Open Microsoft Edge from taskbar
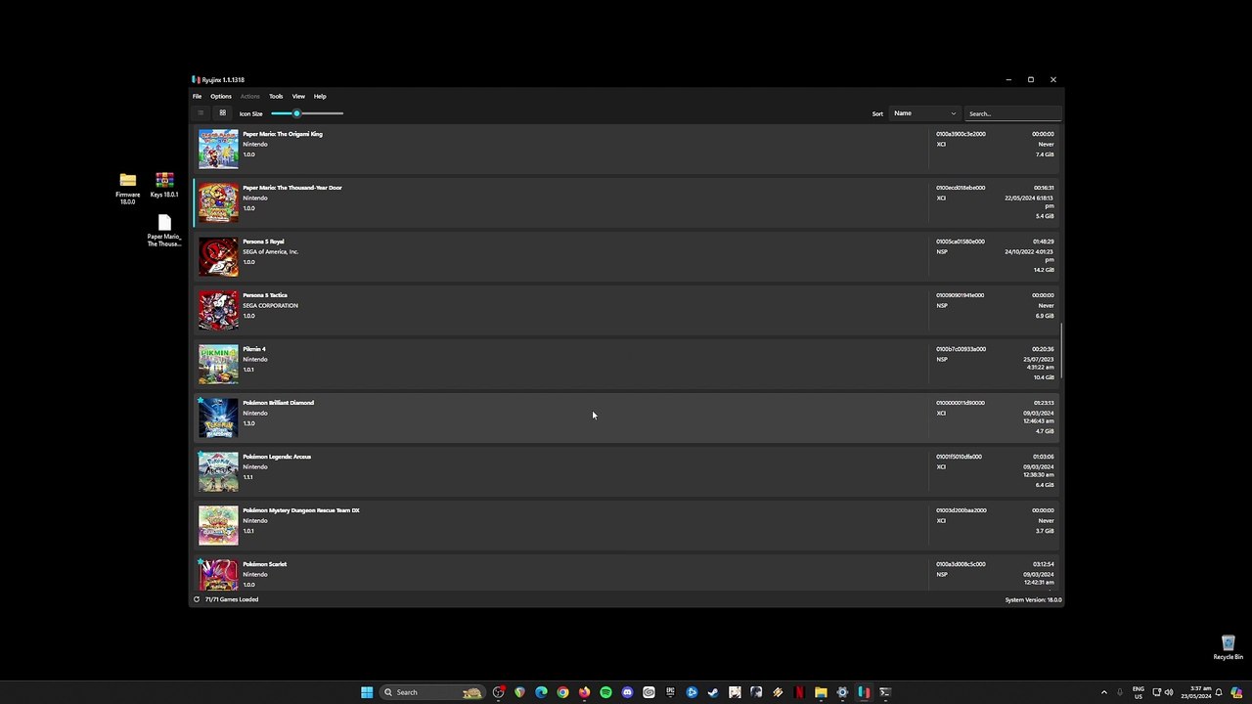 [x=541, y=692]
